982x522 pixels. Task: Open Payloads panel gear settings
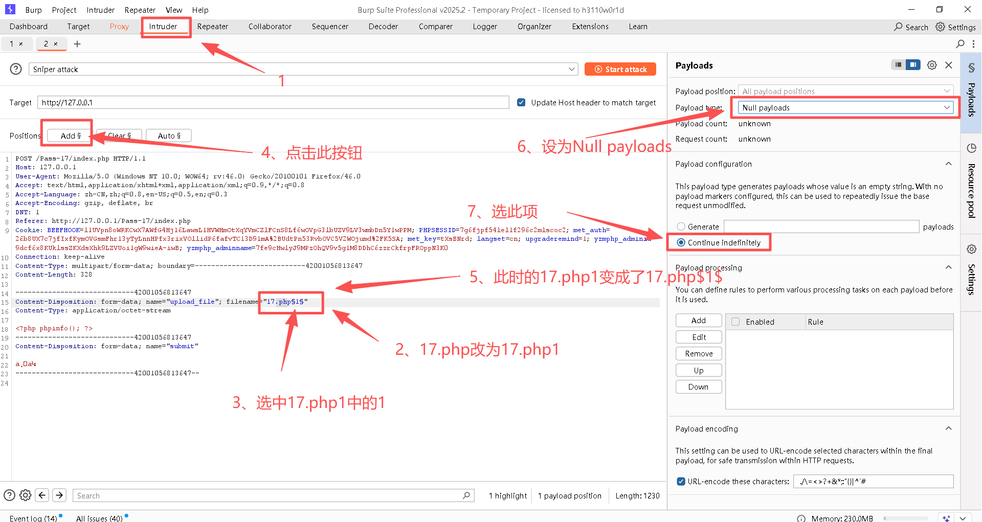tap(932, 65)
